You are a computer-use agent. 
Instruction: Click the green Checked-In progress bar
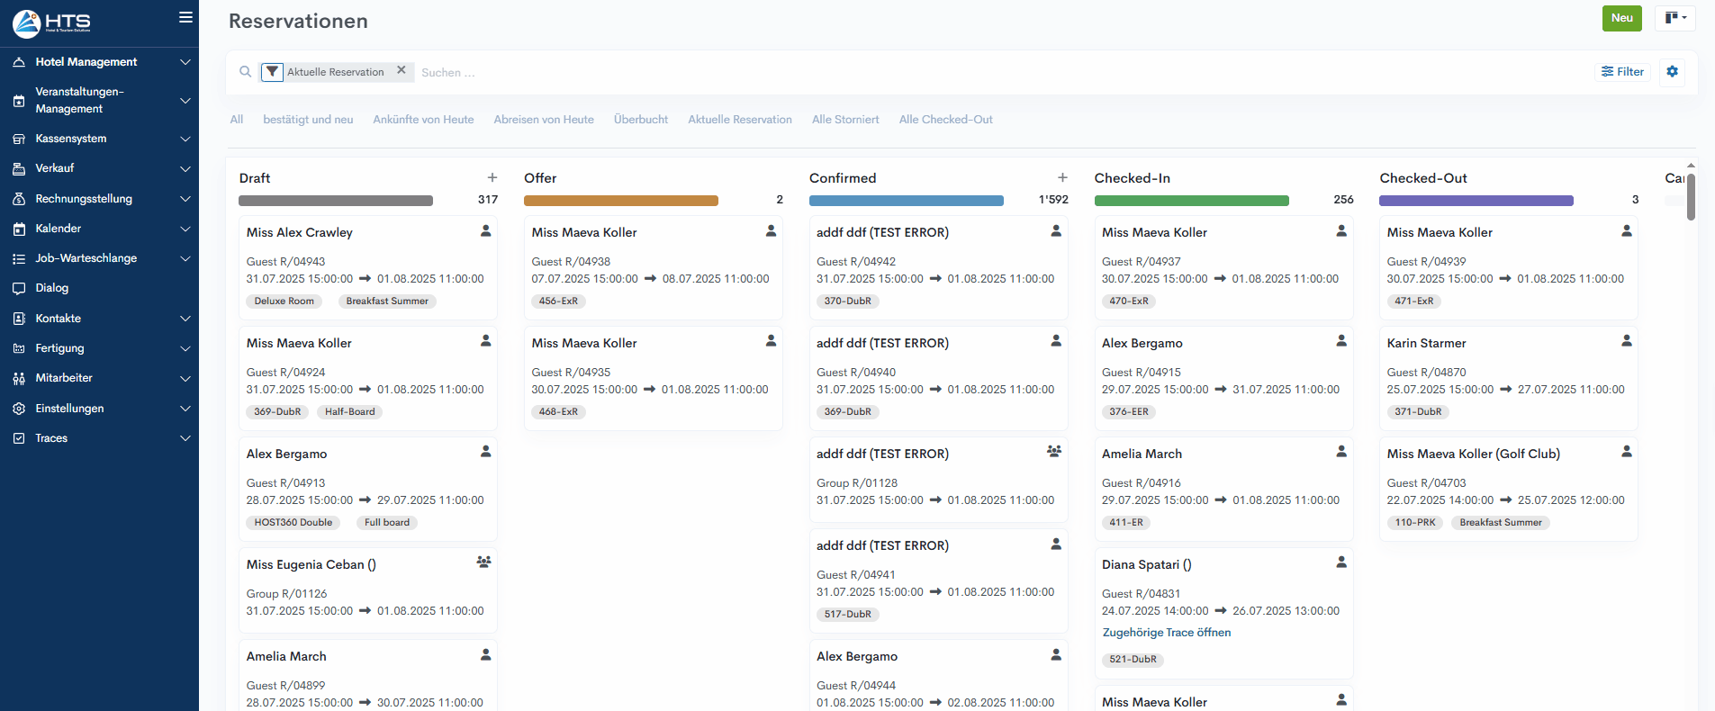(x=1191, y=201)
